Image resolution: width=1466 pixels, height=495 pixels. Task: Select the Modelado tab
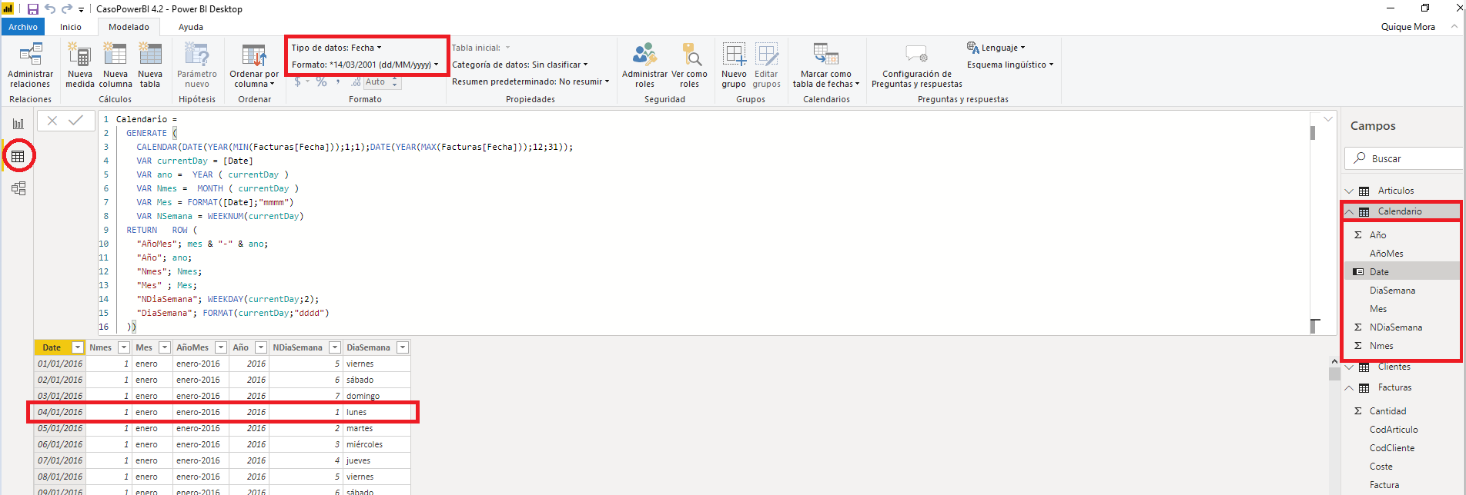pyautogui.click(x=129, y=27)
